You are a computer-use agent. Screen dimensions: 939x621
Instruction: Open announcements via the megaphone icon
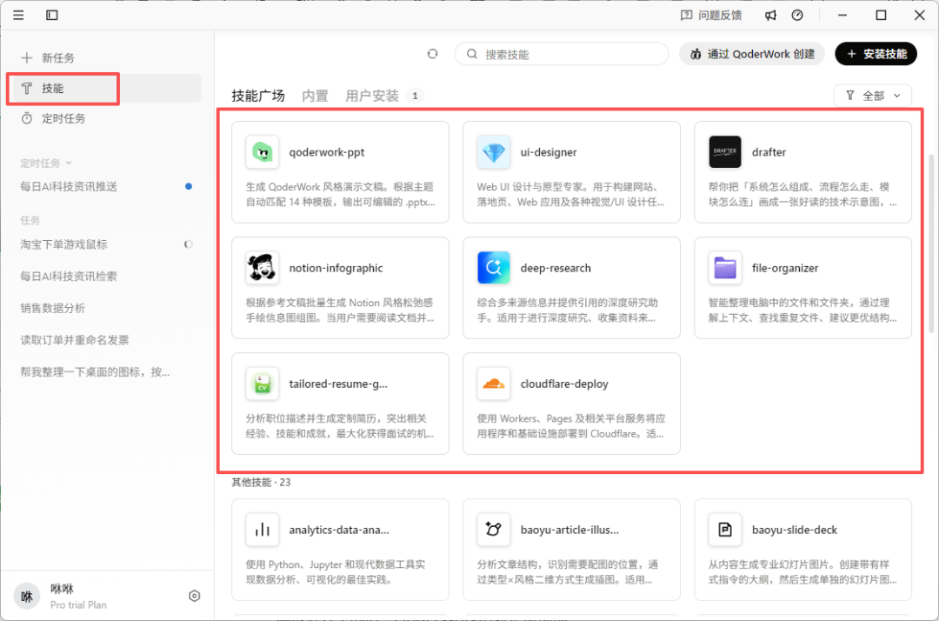[770, 15]
